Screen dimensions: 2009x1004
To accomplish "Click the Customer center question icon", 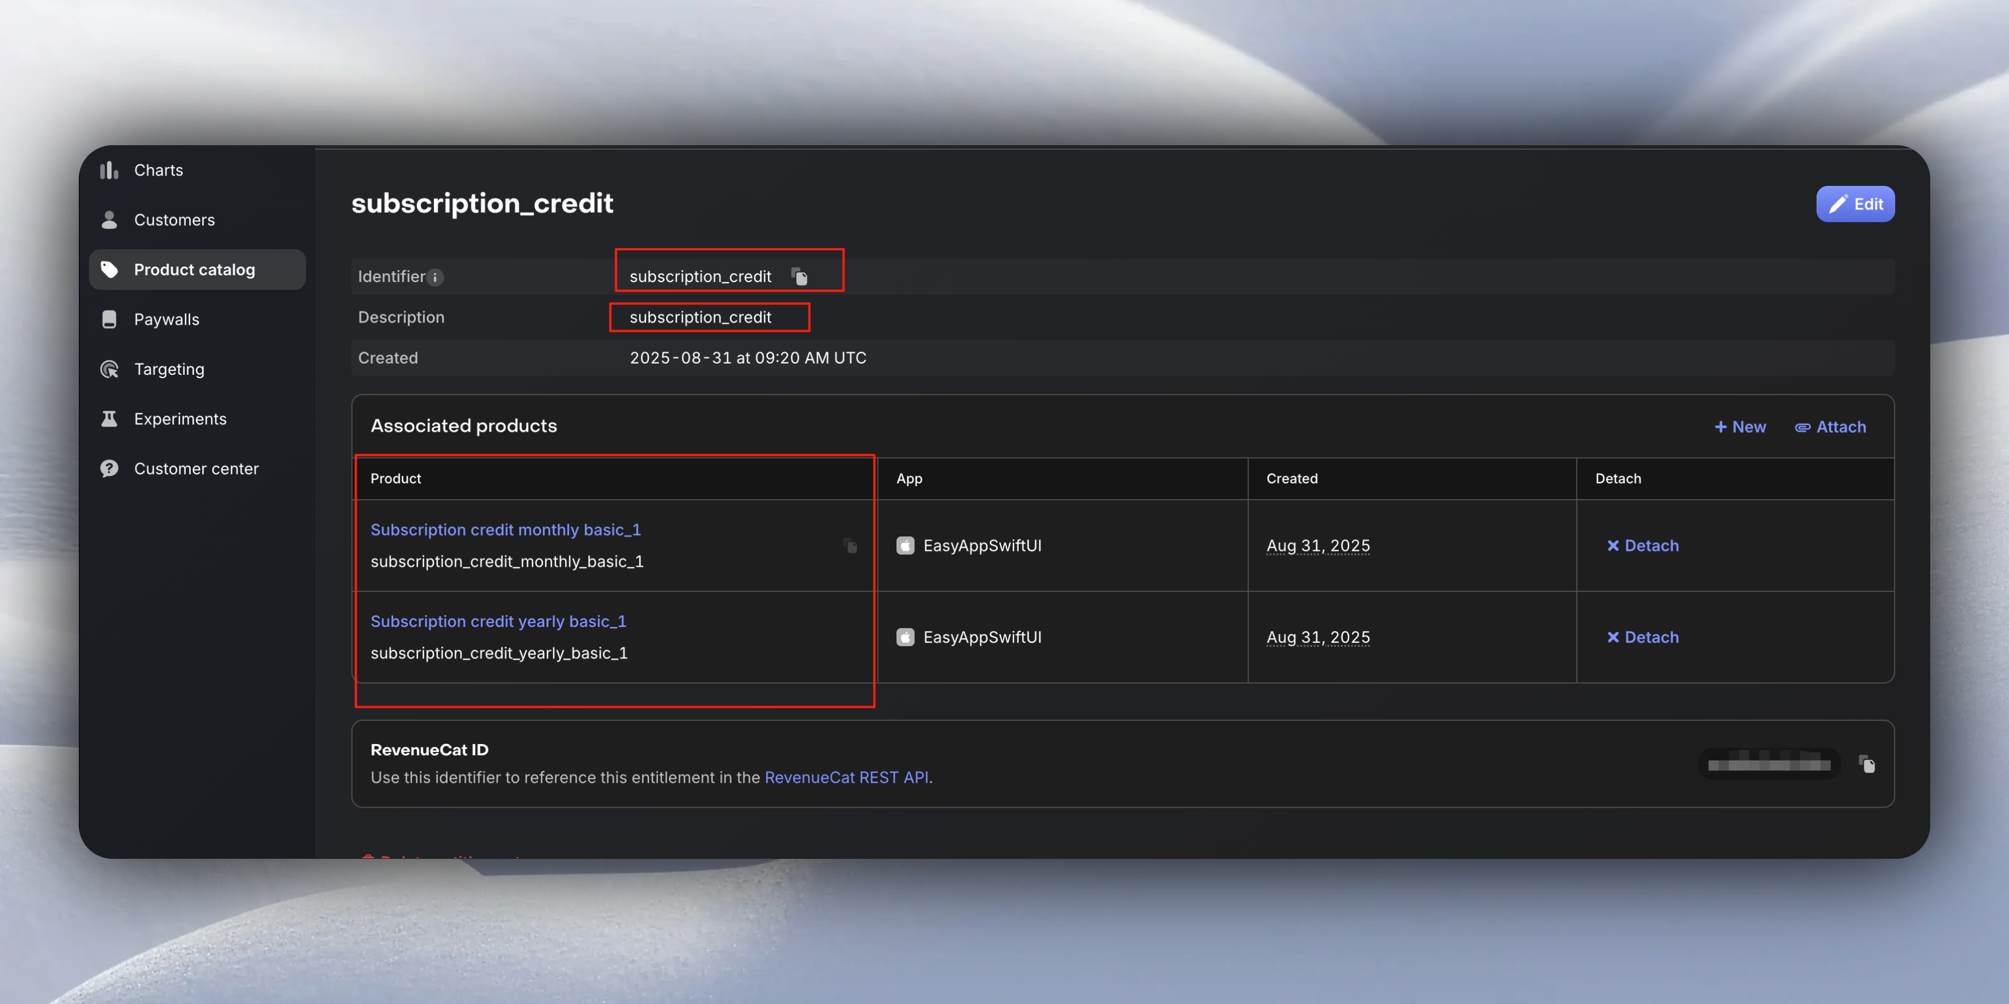I will pyautogui.click(x=109, y=469).
